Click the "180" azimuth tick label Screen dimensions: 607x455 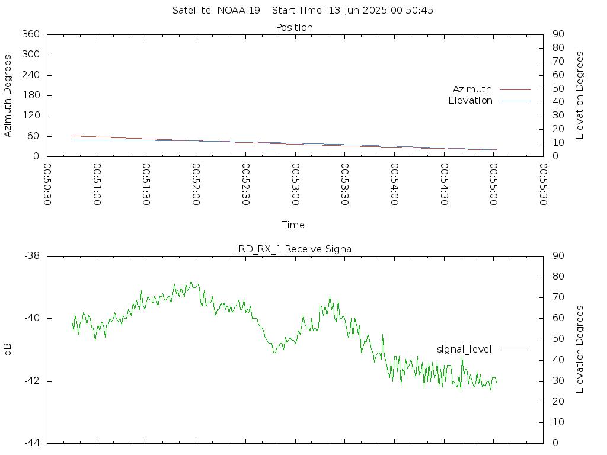[x=31, y=95]
